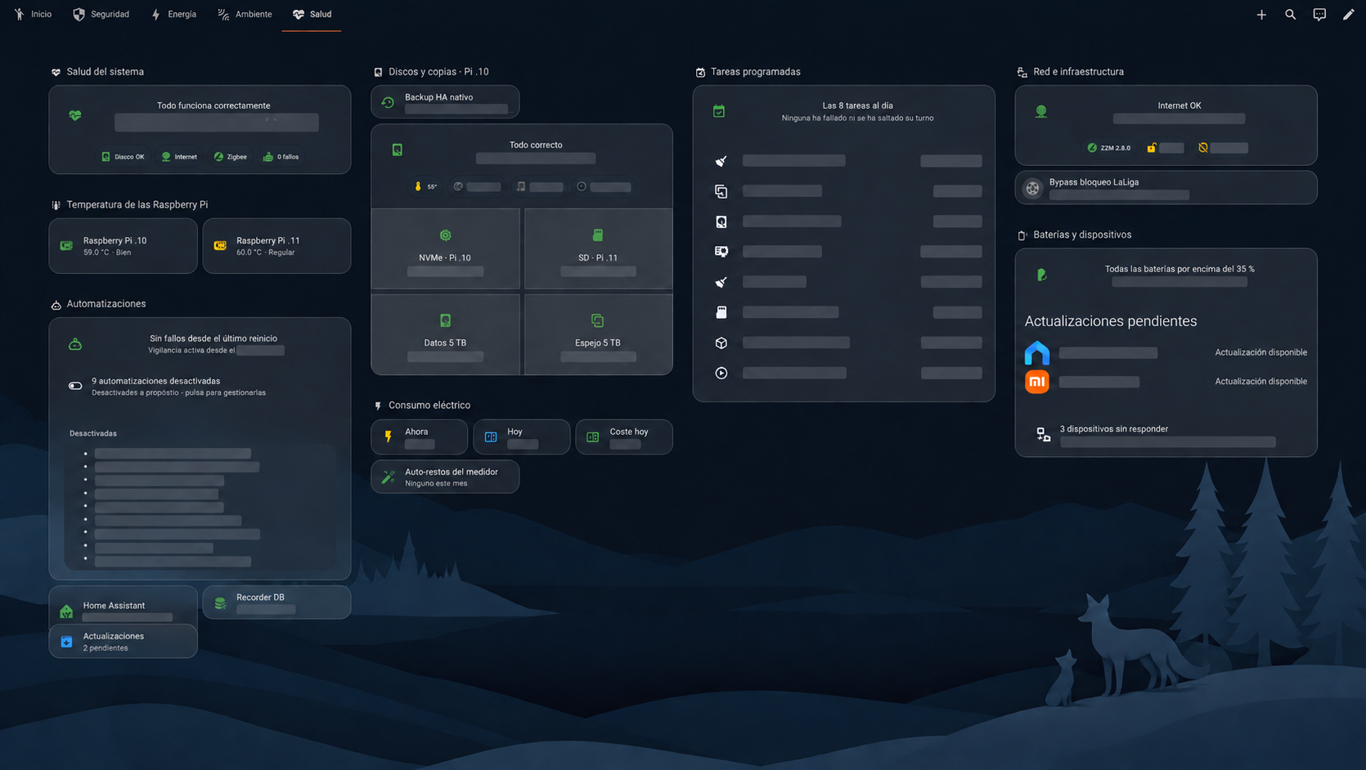Open the Espejo 5 TB mirror tile
This screenshot has width=1366, height=770.
coord(598,334)
